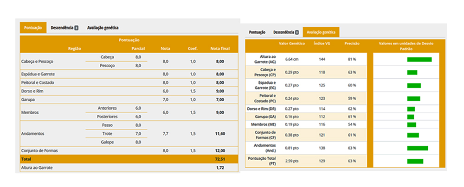The image size is (464, 187).
Task: Click the Total score value 72,51
Action: [220, 159]
